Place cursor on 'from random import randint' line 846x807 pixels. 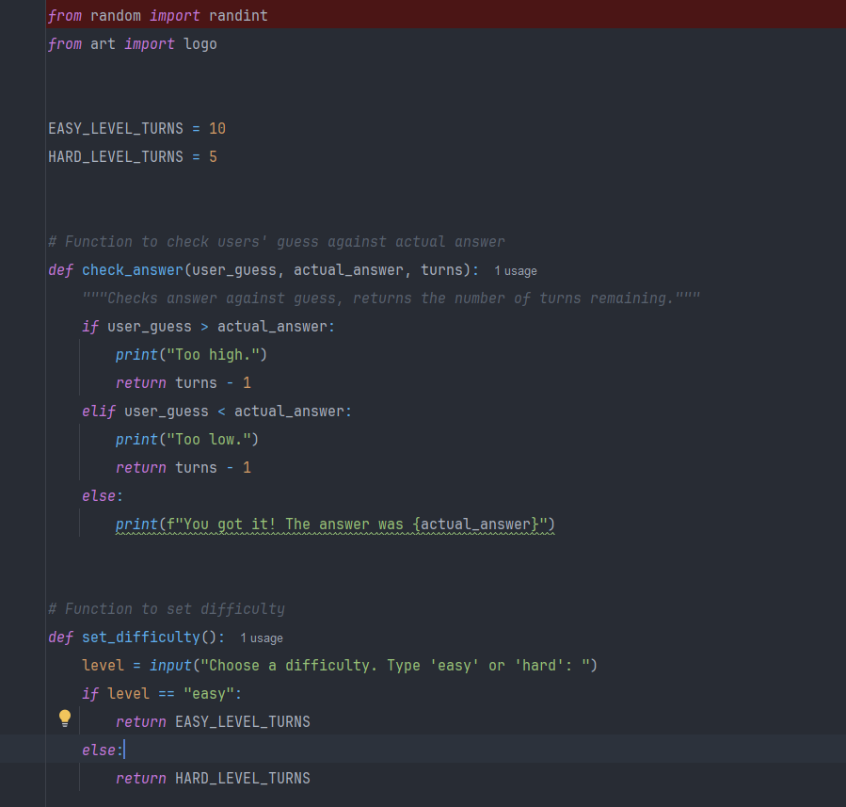point(158,16)
